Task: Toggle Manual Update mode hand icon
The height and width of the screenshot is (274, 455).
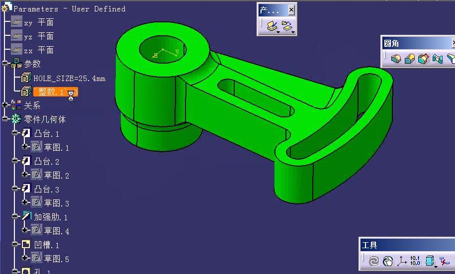Action: (388, 261)
